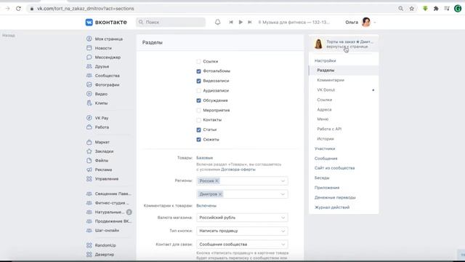
Task: Open Новости in the sidebar
Action: point(103,48)
